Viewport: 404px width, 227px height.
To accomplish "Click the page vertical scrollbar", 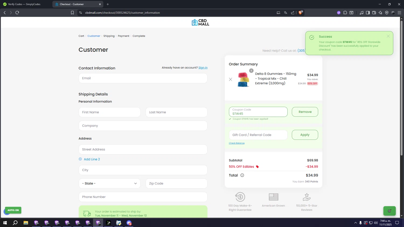I will click(x=402, y=88).
